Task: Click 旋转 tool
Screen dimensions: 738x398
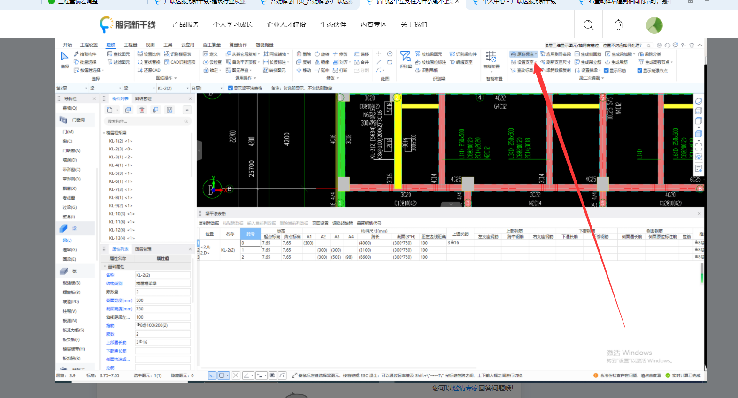Action: [x=322, y=54]
